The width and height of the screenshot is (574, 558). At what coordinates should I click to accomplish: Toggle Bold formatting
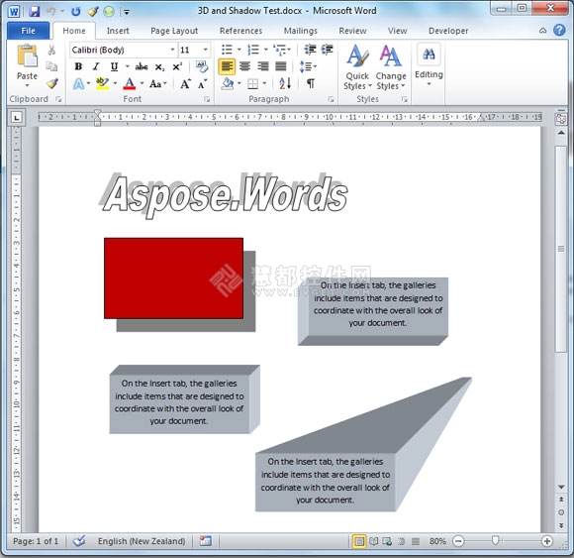point(78,66)
